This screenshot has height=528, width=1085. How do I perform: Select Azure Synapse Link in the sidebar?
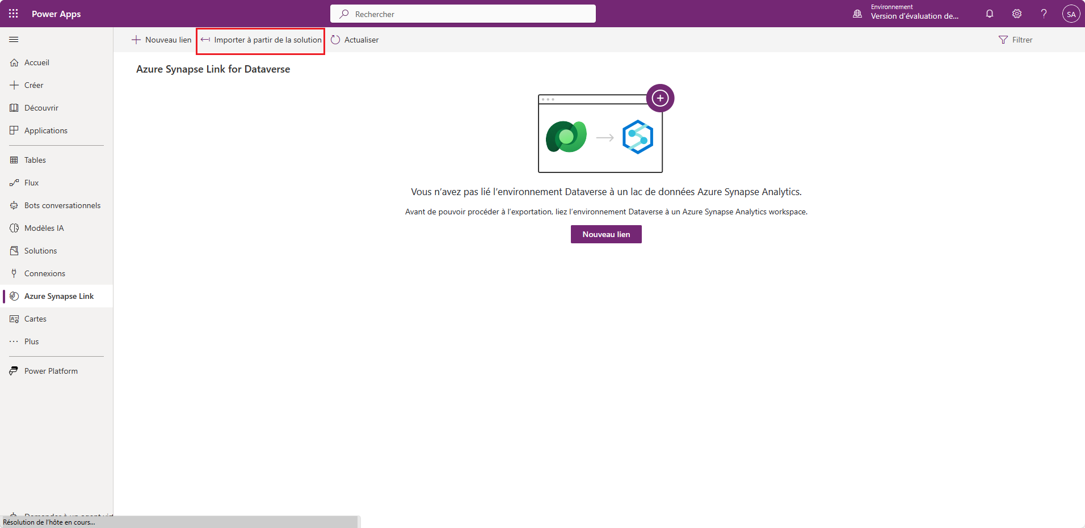[x=58, y=295]
